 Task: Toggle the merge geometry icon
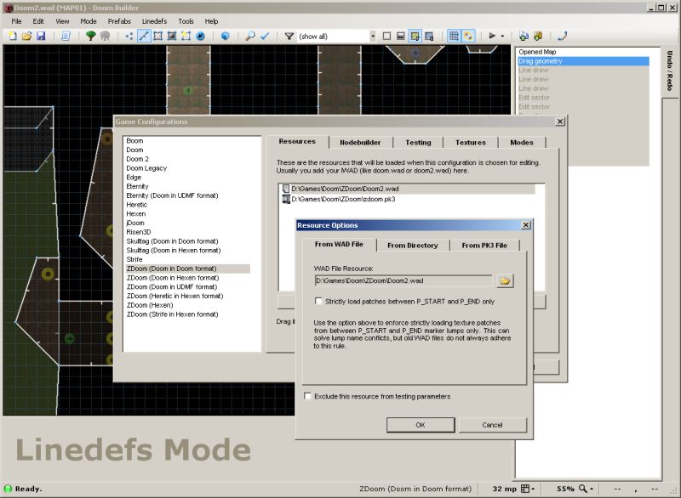pos(467,37)
